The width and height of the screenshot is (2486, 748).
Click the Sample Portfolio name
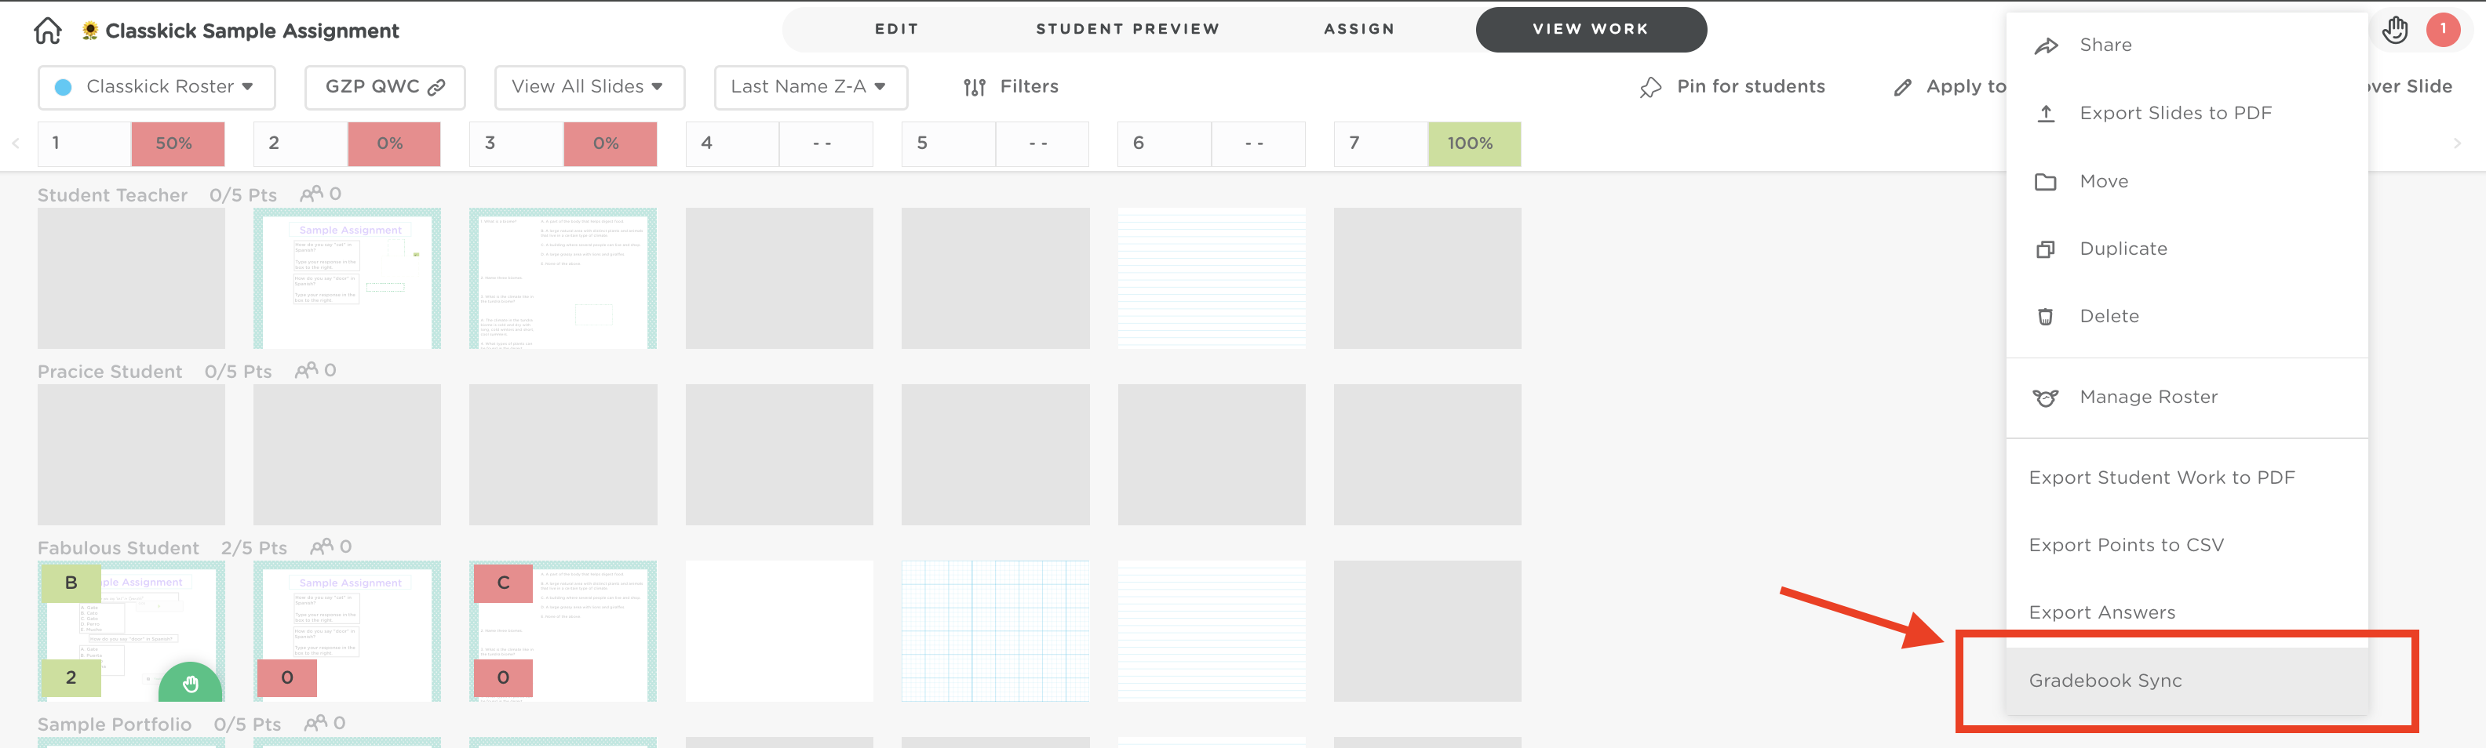[x=115, y=724]
